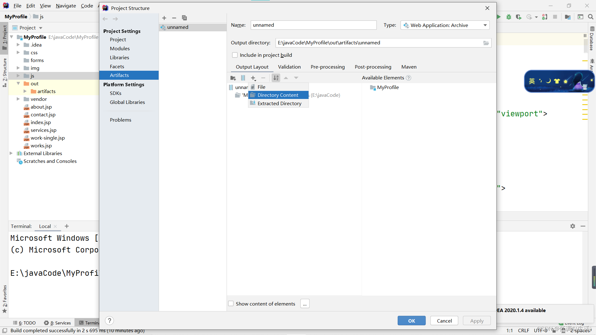The height and width of the screenshot is (335, 596).
Task: Create a directory in the Output Layout
Action: [x=233, y=78]
